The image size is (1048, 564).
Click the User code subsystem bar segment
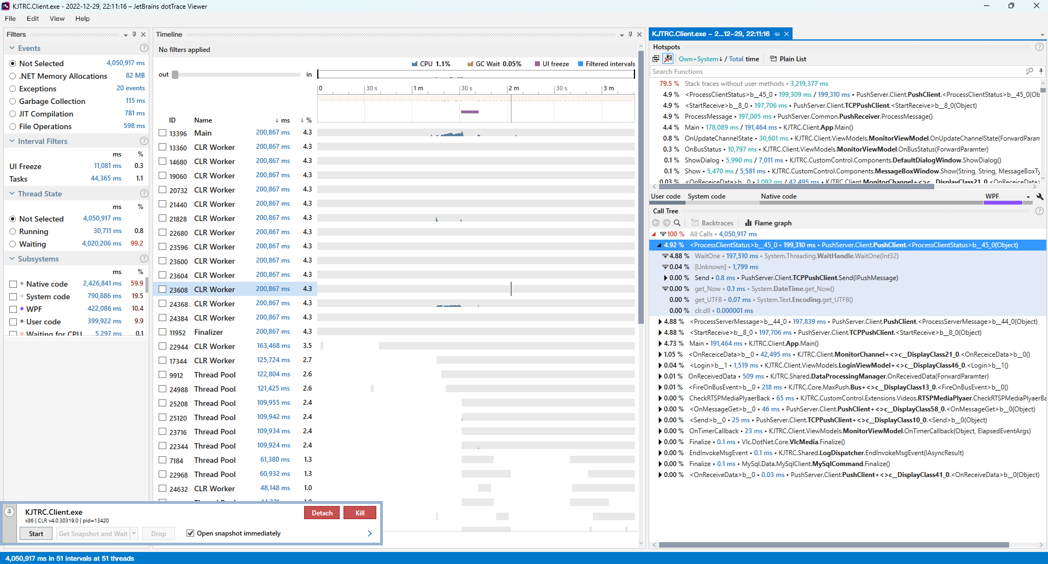[x=667, y=203]
